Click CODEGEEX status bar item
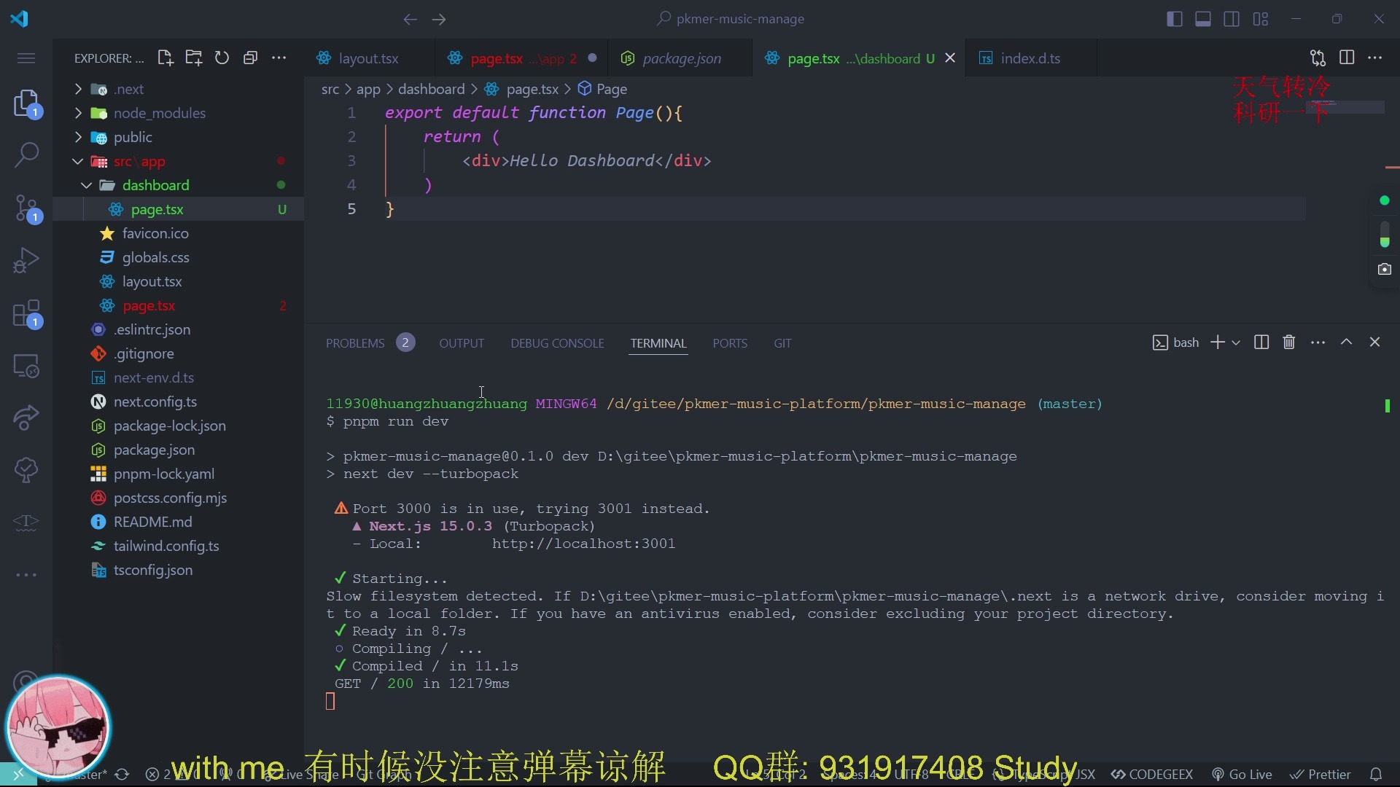 [1152, 775]
